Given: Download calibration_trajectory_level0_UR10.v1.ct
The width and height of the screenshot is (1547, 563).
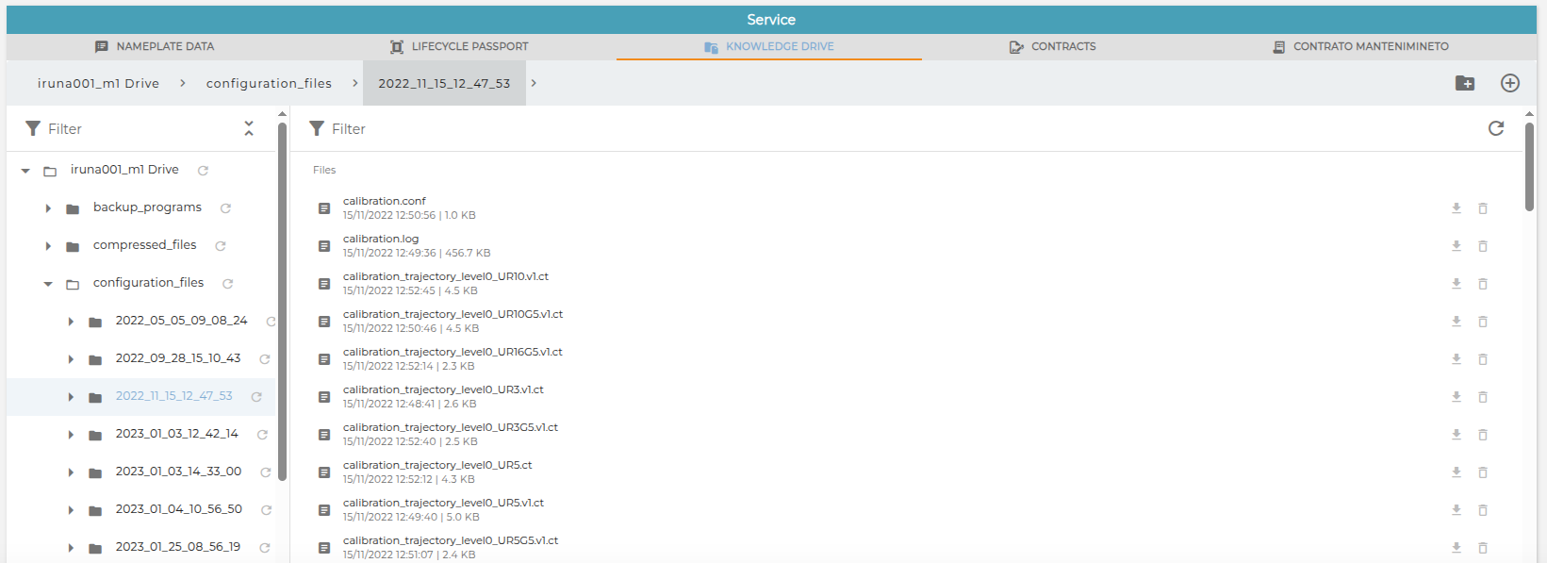Looking at the screenshot, I should [1456, 284].
